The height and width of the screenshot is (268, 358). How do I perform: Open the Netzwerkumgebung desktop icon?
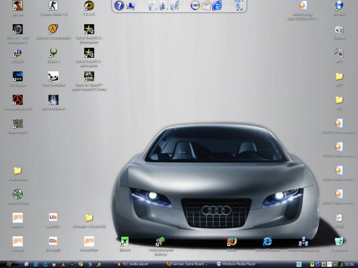coord(303,241)
